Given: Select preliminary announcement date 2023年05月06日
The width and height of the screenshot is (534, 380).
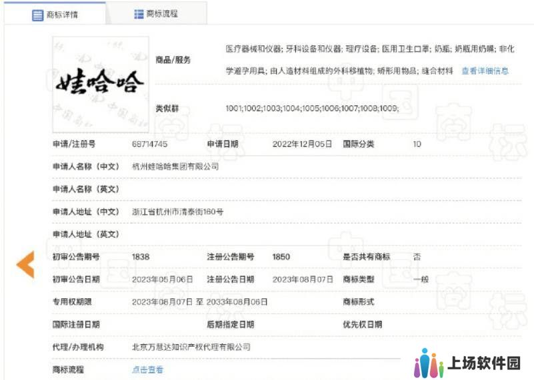Looking at the screenshot, I should (163, 280).
